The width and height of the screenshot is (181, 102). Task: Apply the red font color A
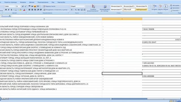point(24,10)
